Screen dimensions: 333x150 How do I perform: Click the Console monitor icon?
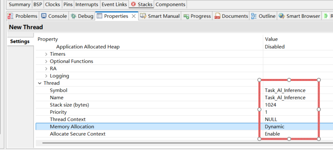tap(44, 16)
